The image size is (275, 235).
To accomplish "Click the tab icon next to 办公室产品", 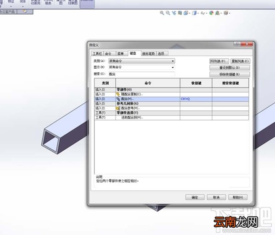I will 25,11.
